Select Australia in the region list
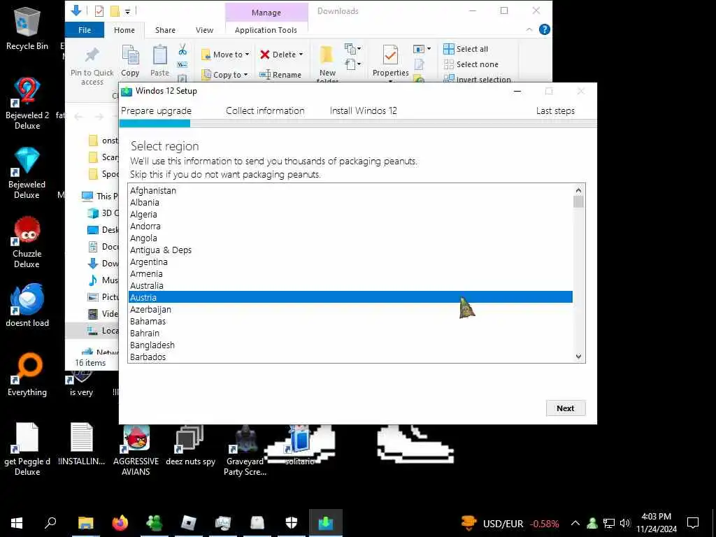 coord(350,285)
